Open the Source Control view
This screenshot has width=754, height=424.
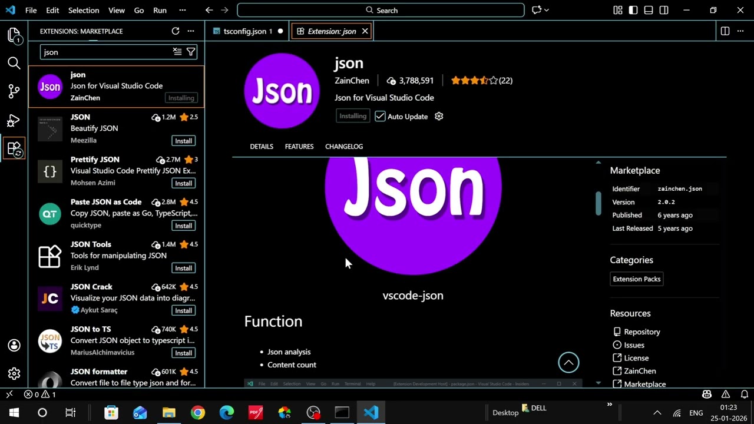(14, 91)
